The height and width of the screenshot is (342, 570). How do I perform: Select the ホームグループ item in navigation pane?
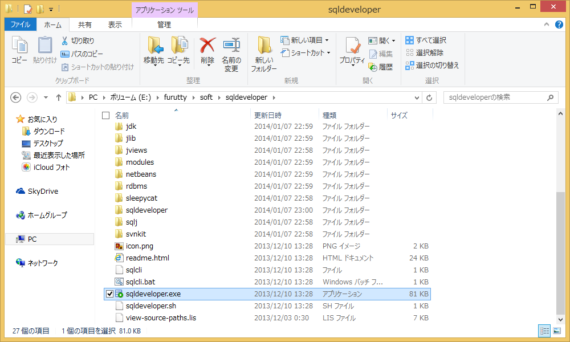(42, 215)
